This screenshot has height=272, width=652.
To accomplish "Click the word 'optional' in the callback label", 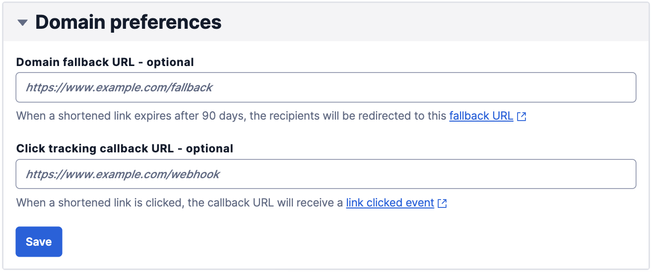I will point(209,148).
